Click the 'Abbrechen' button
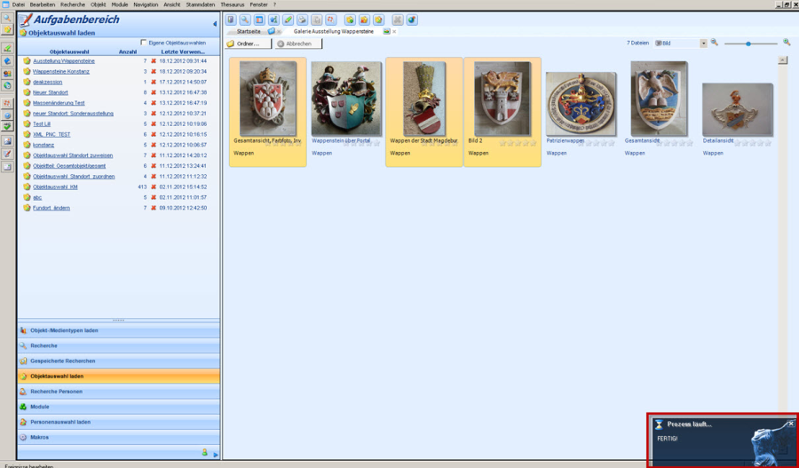Screen dimensions: 799x468 (298, 44)
